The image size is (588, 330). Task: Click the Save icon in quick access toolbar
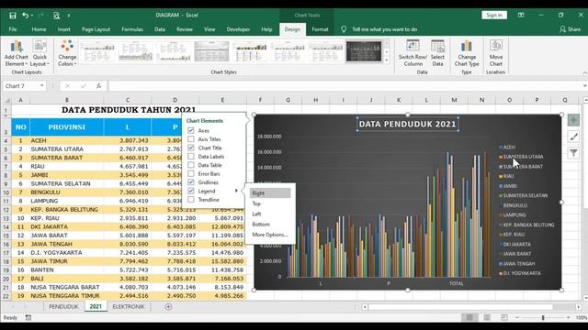pyautogui.click(x=13, y=16)
